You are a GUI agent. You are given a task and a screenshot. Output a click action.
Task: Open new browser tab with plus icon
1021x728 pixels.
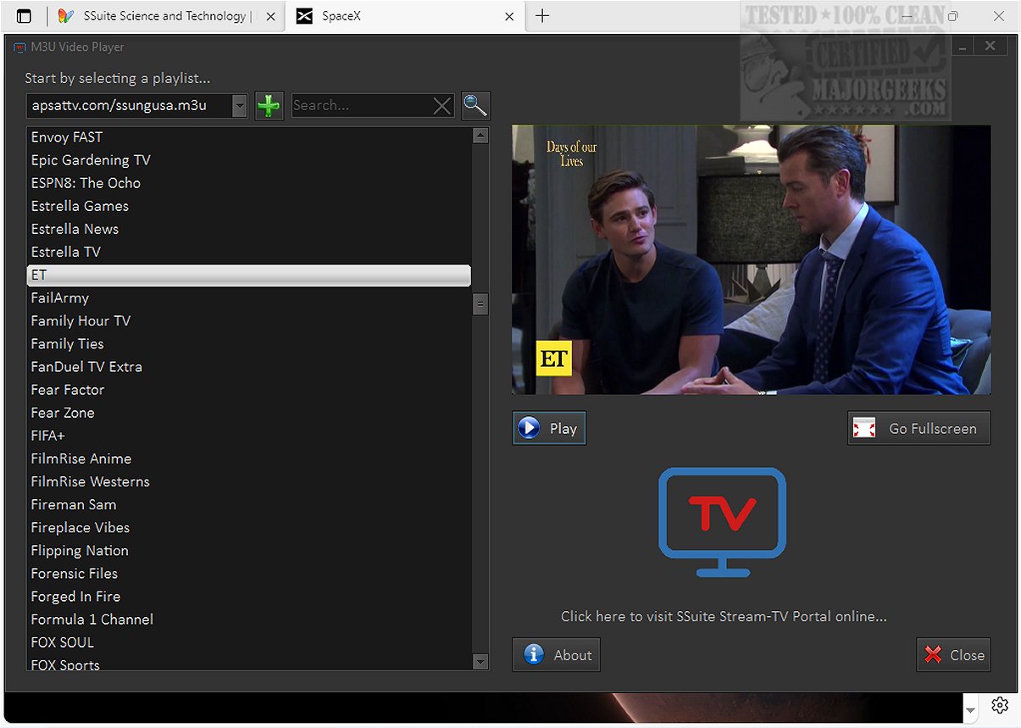coord(542,16)
